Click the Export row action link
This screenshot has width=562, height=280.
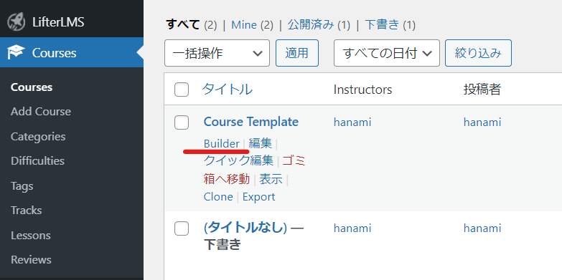tap(259, 197)
